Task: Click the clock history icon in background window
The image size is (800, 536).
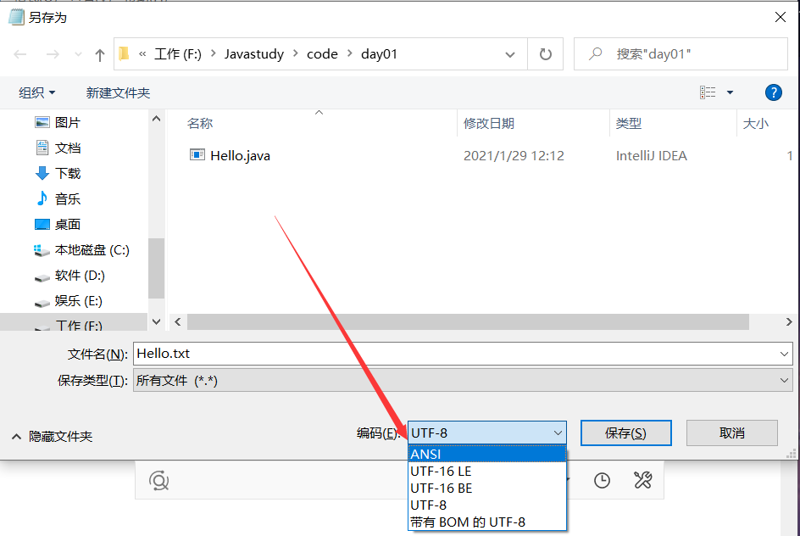Action: (602, 480)
